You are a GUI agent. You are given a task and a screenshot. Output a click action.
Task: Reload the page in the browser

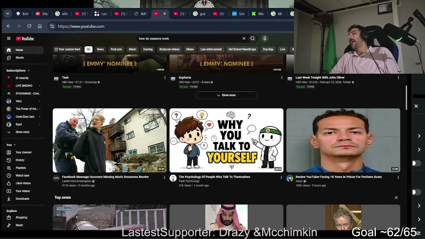29,26
